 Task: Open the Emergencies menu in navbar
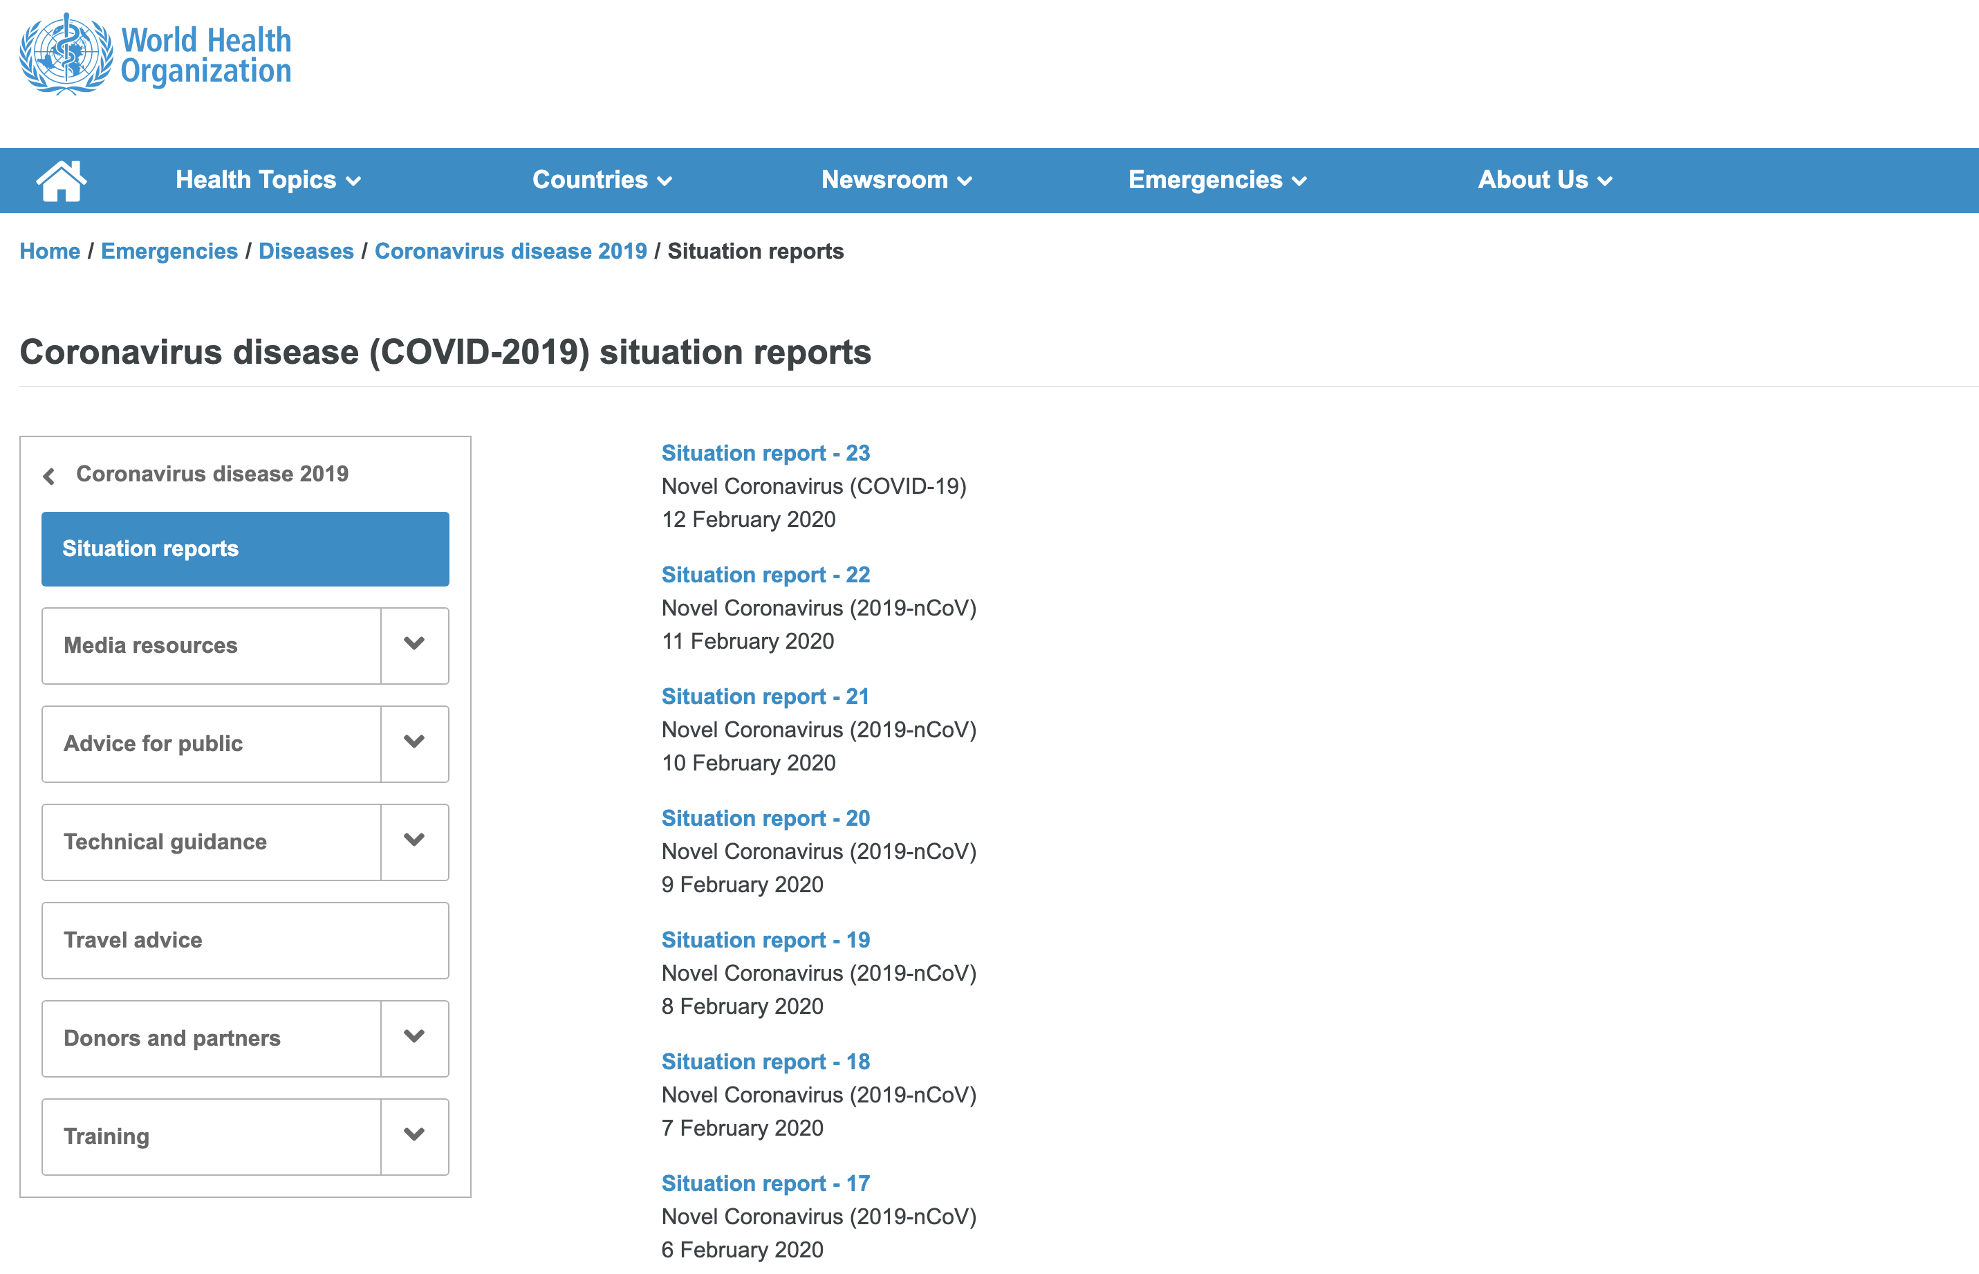coord(1216,181)
